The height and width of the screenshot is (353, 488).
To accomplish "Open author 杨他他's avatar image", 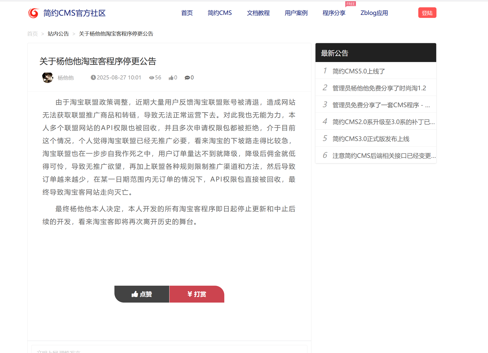I will 48,78.
